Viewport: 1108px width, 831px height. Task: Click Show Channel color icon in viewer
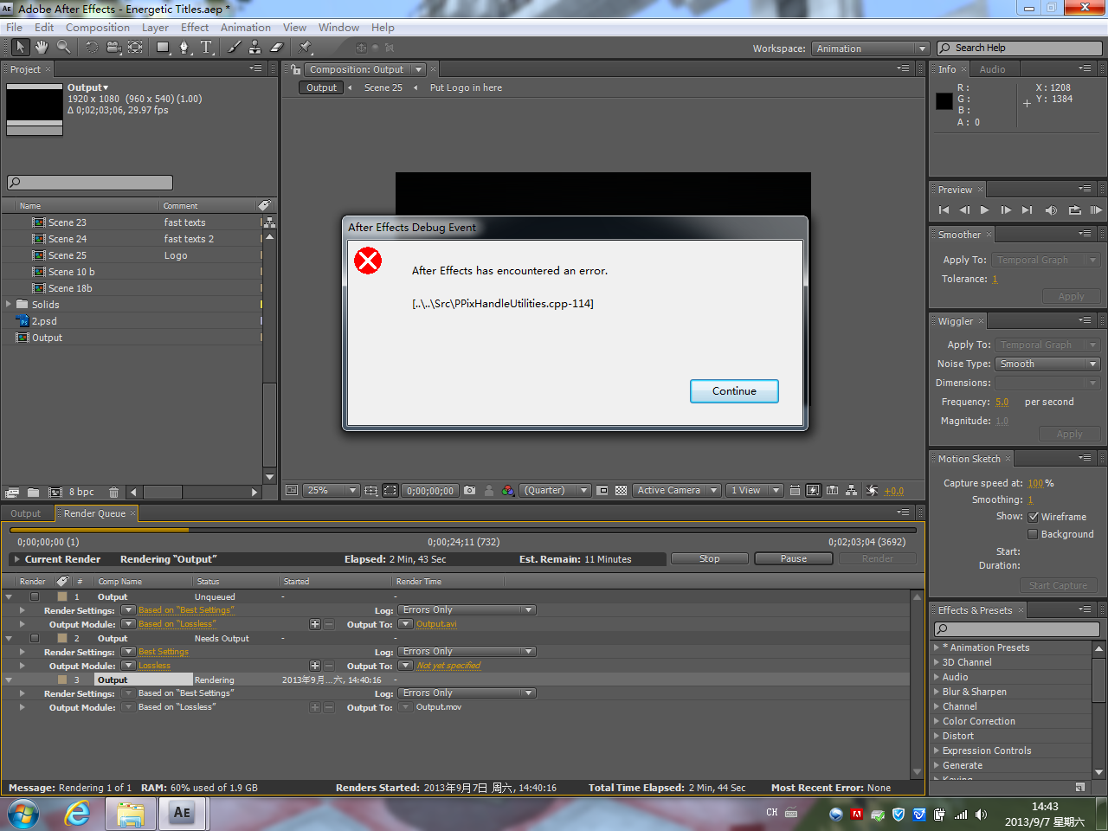(x=508, y=490)
